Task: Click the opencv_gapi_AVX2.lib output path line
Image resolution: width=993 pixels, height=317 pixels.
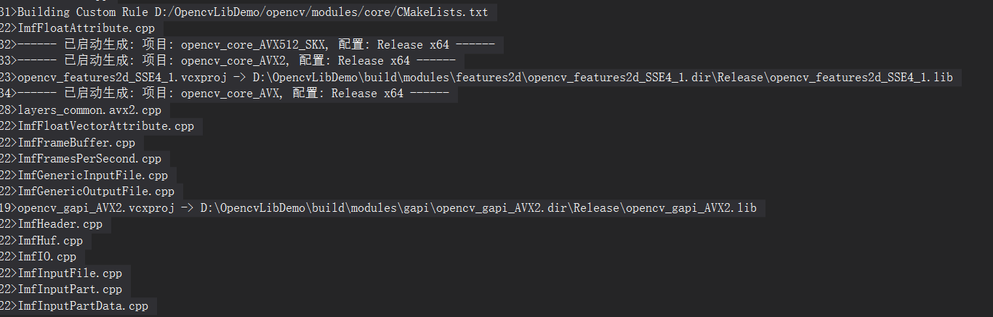Action: (x=381, y=208)
